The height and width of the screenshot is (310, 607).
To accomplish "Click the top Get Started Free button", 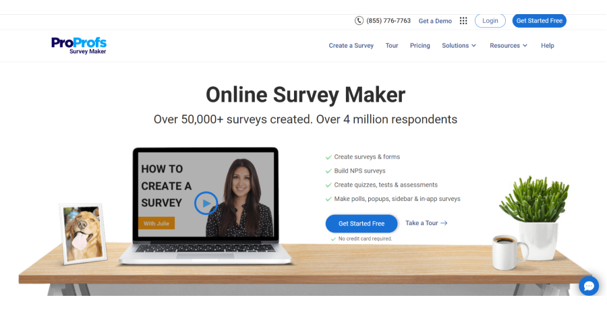I will [540, 21].
